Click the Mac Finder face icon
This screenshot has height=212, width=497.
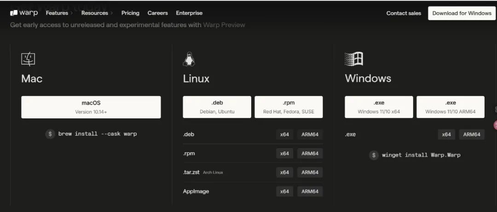[28, 59]
